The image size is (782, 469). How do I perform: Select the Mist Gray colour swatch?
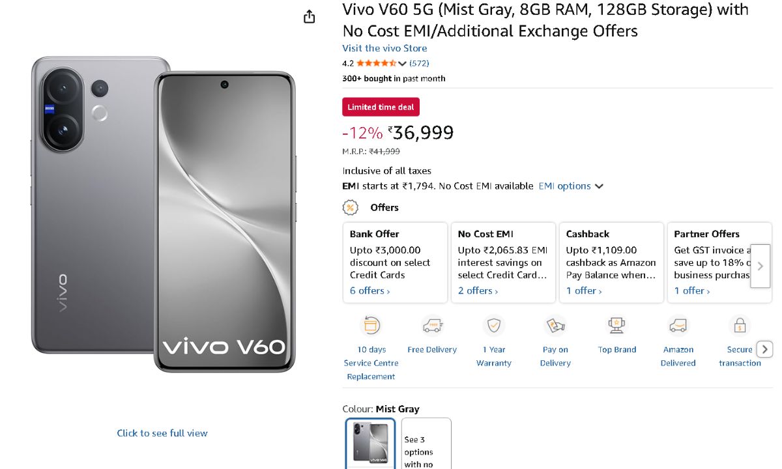click(x=370, y=443)
